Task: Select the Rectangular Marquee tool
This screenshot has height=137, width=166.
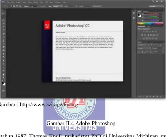Action: coord(3,17)
